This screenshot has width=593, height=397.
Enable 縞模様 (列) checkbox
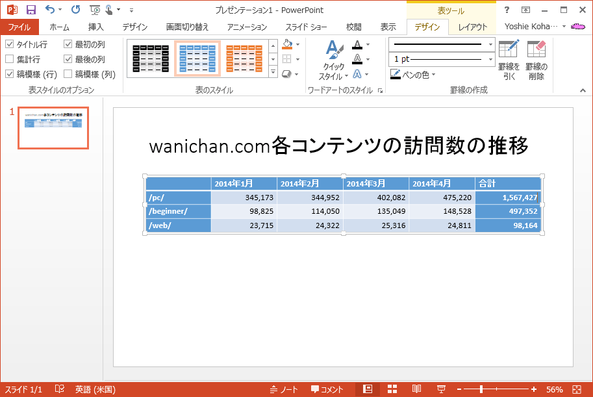(x=68, y=74)
